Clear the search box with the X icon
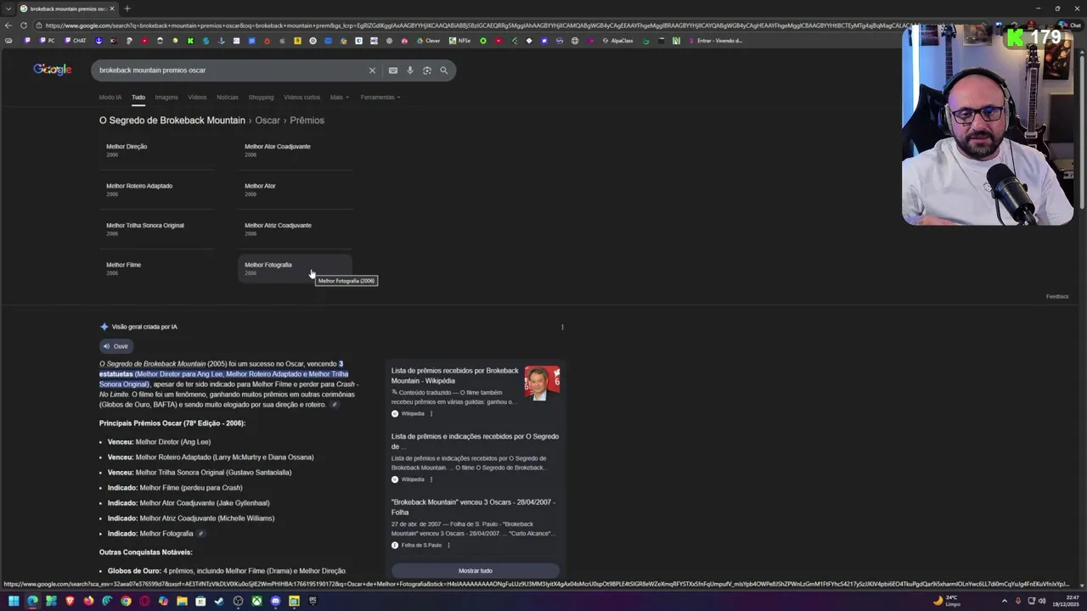This screenshot has width=1087, height=611. (x=372, y=70)
